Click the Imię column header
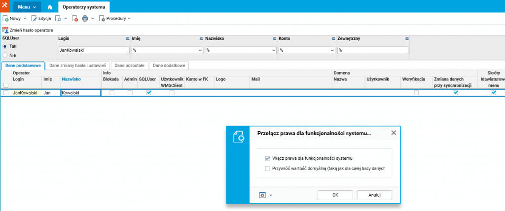 pos(48,79)
